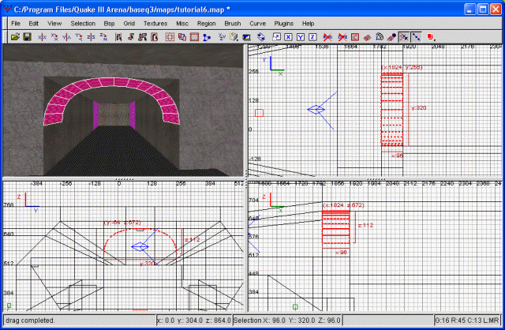Viewport: 505px width, 330px height.
Task: Expand the Region menu
Action: [207, 23]
